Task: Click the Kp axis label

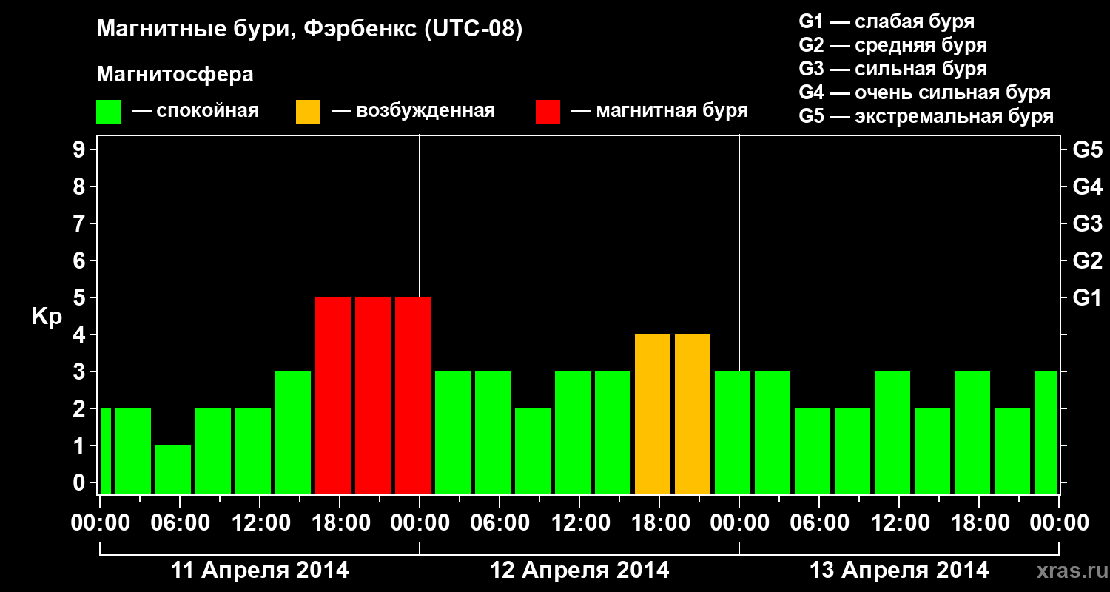Action: pos(47,317)
